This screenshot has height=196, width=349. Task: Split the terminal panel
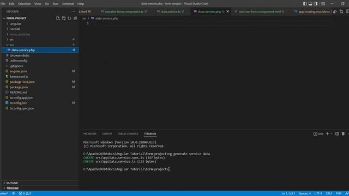pos(337,134)
